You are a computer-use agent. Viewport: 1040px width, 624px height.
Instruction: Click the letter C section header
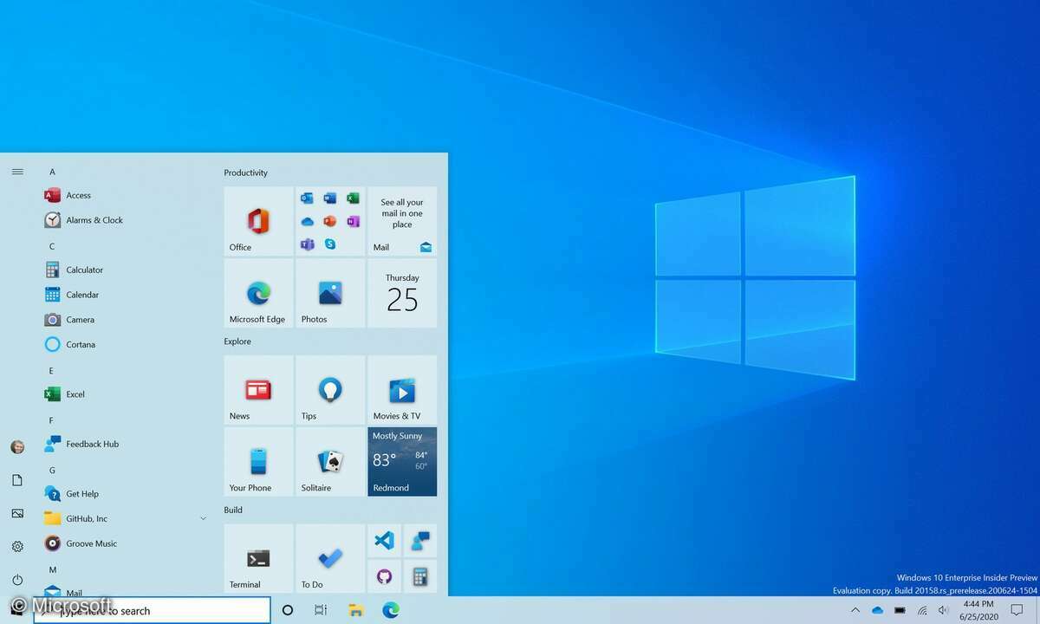click(x=52, y=246)
